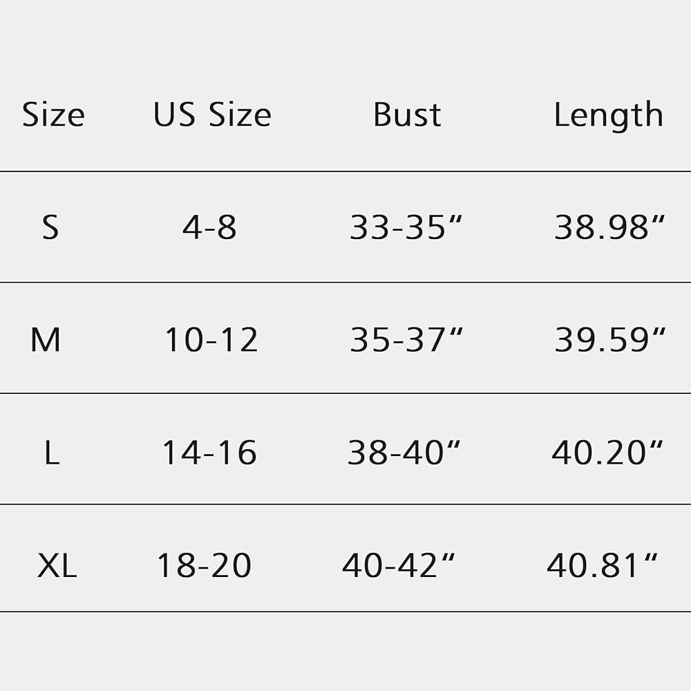Click the bust value 38-40″
The image size is (691, 691).
click(404, 453)
